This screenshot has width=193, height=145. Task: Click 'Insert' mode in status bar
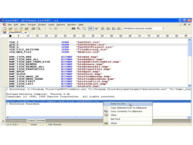(34, 125)
